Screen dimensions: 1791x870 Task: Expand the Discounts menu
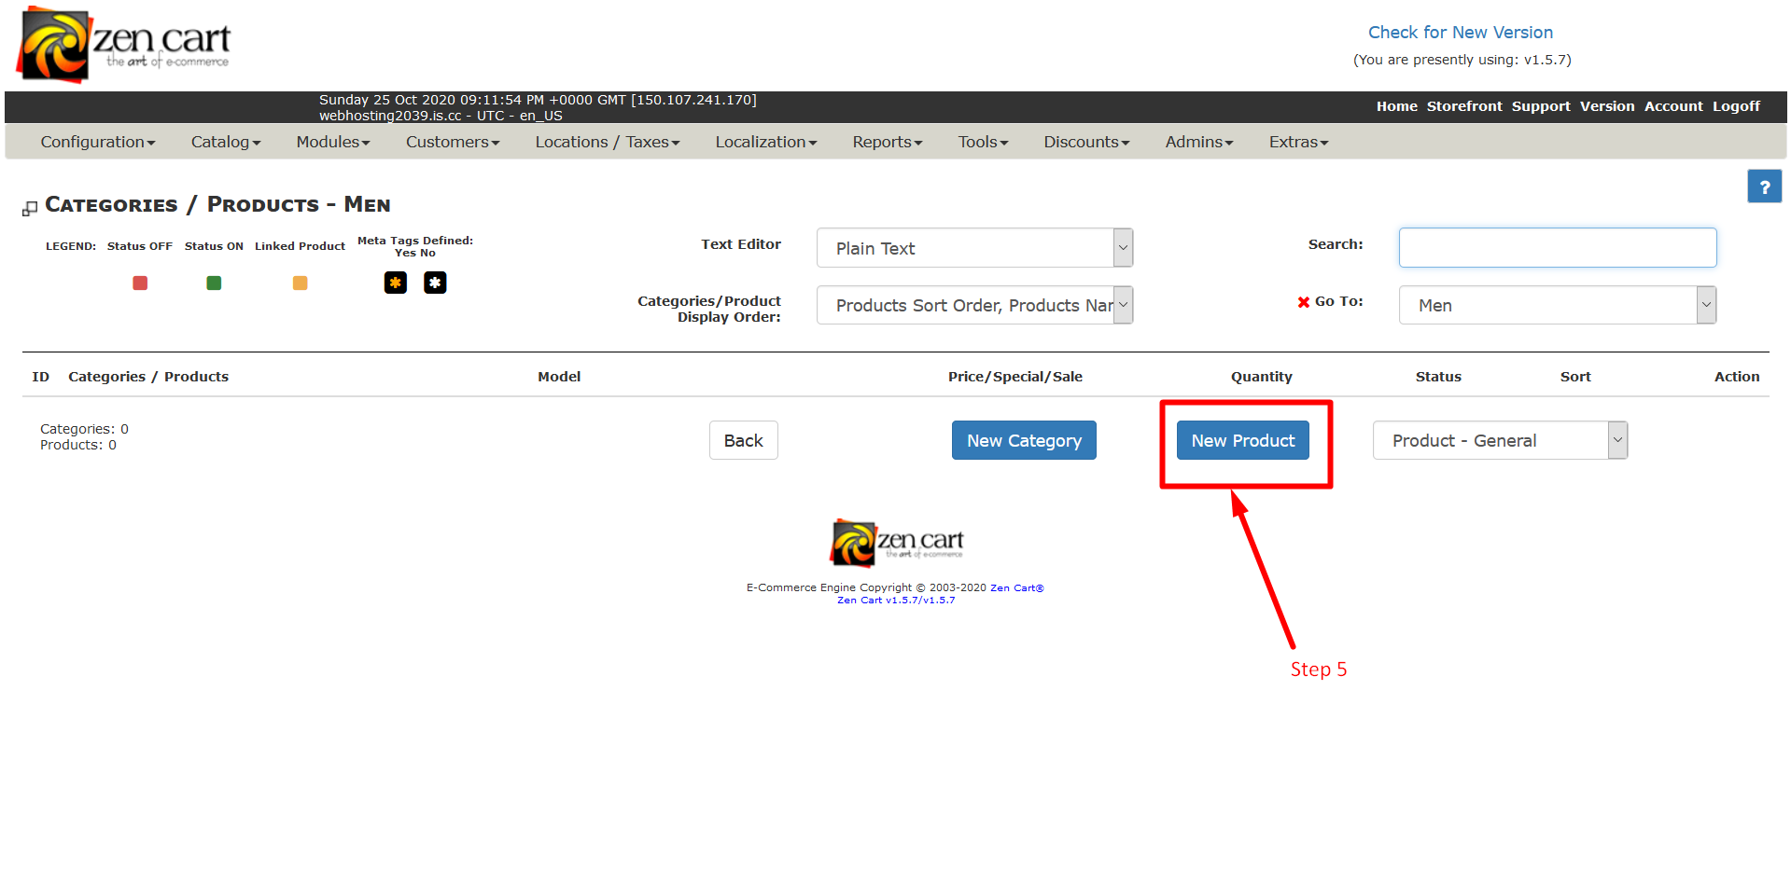pyautogui.click(x=1086, y=142)
